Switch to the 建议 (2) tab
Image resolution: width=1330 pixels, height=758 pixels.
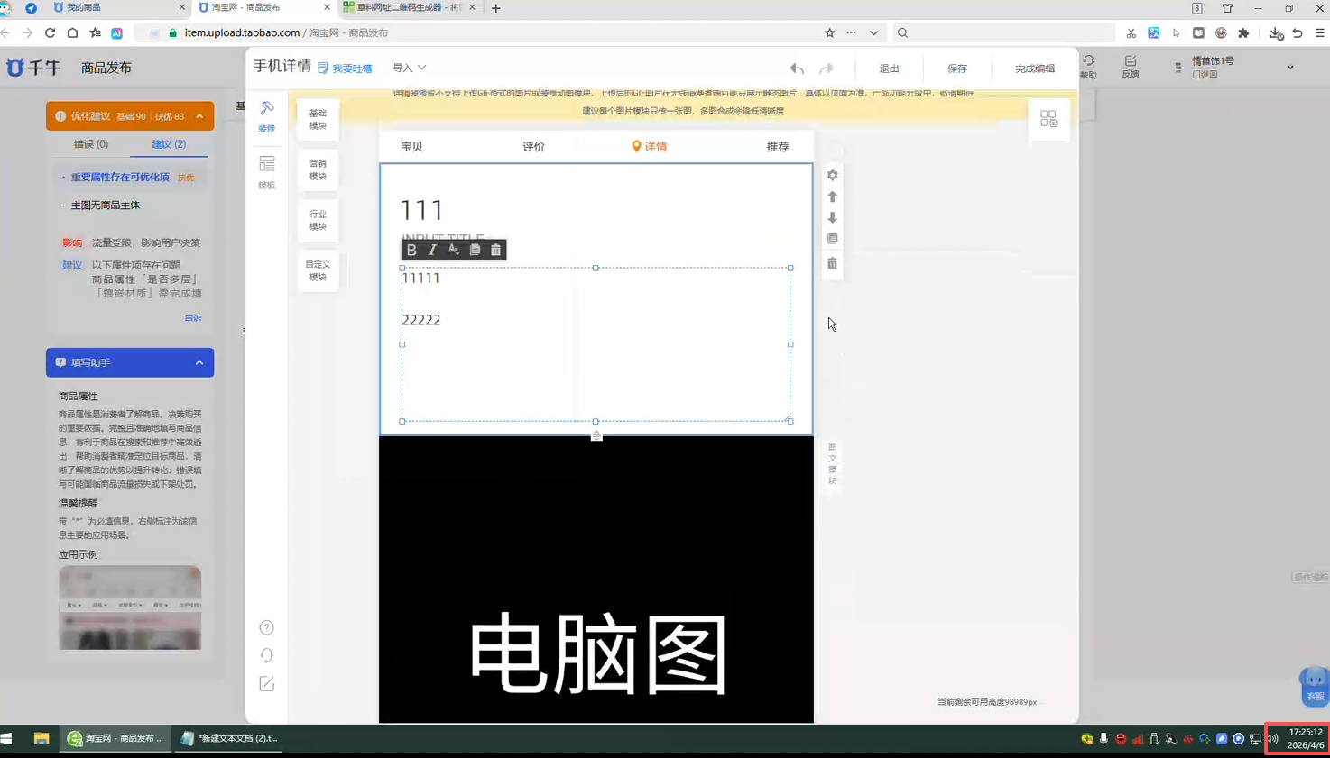(169, 144)
